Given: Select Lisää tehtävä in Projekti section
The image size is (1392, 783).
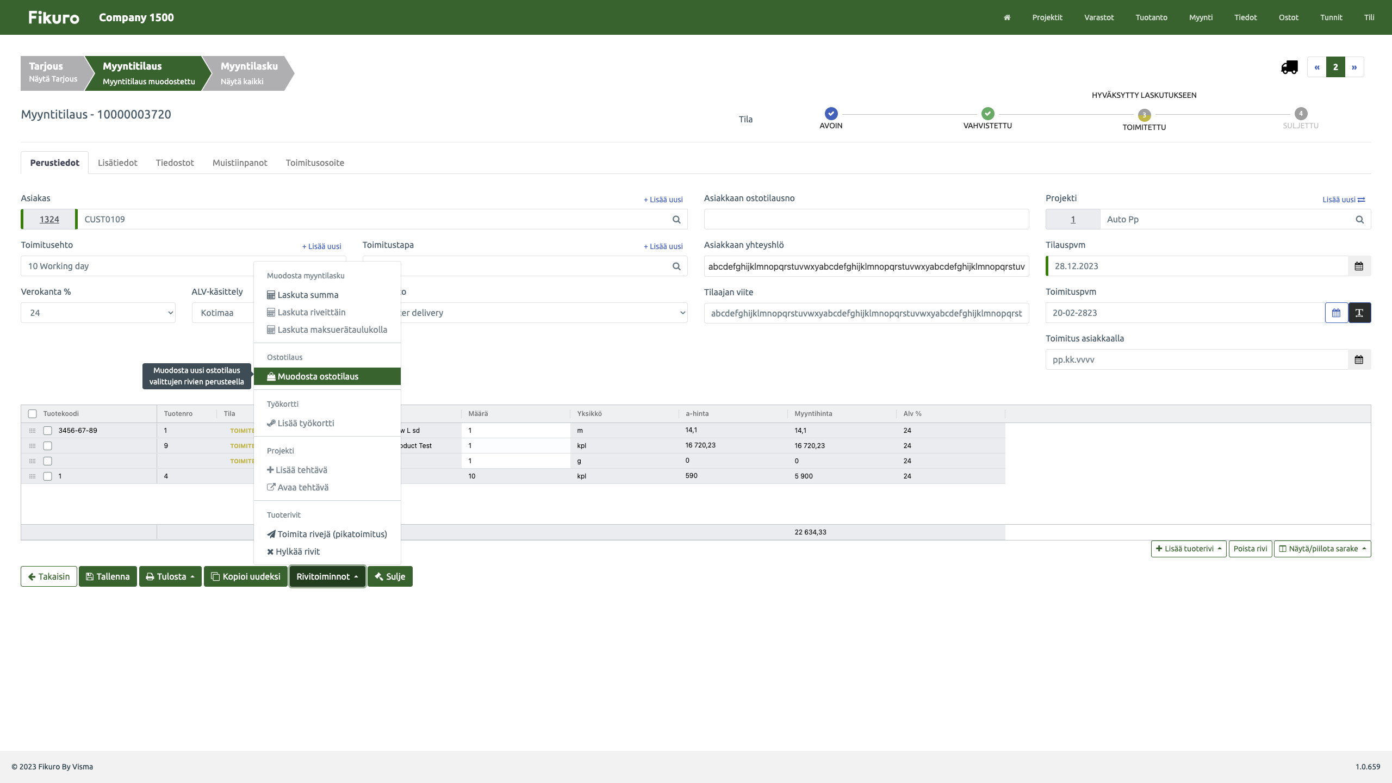Looking at the screenshot, I should click(x=327, y=470).
